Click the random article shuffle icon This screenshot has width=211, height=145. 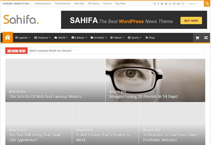coord(206,38)
